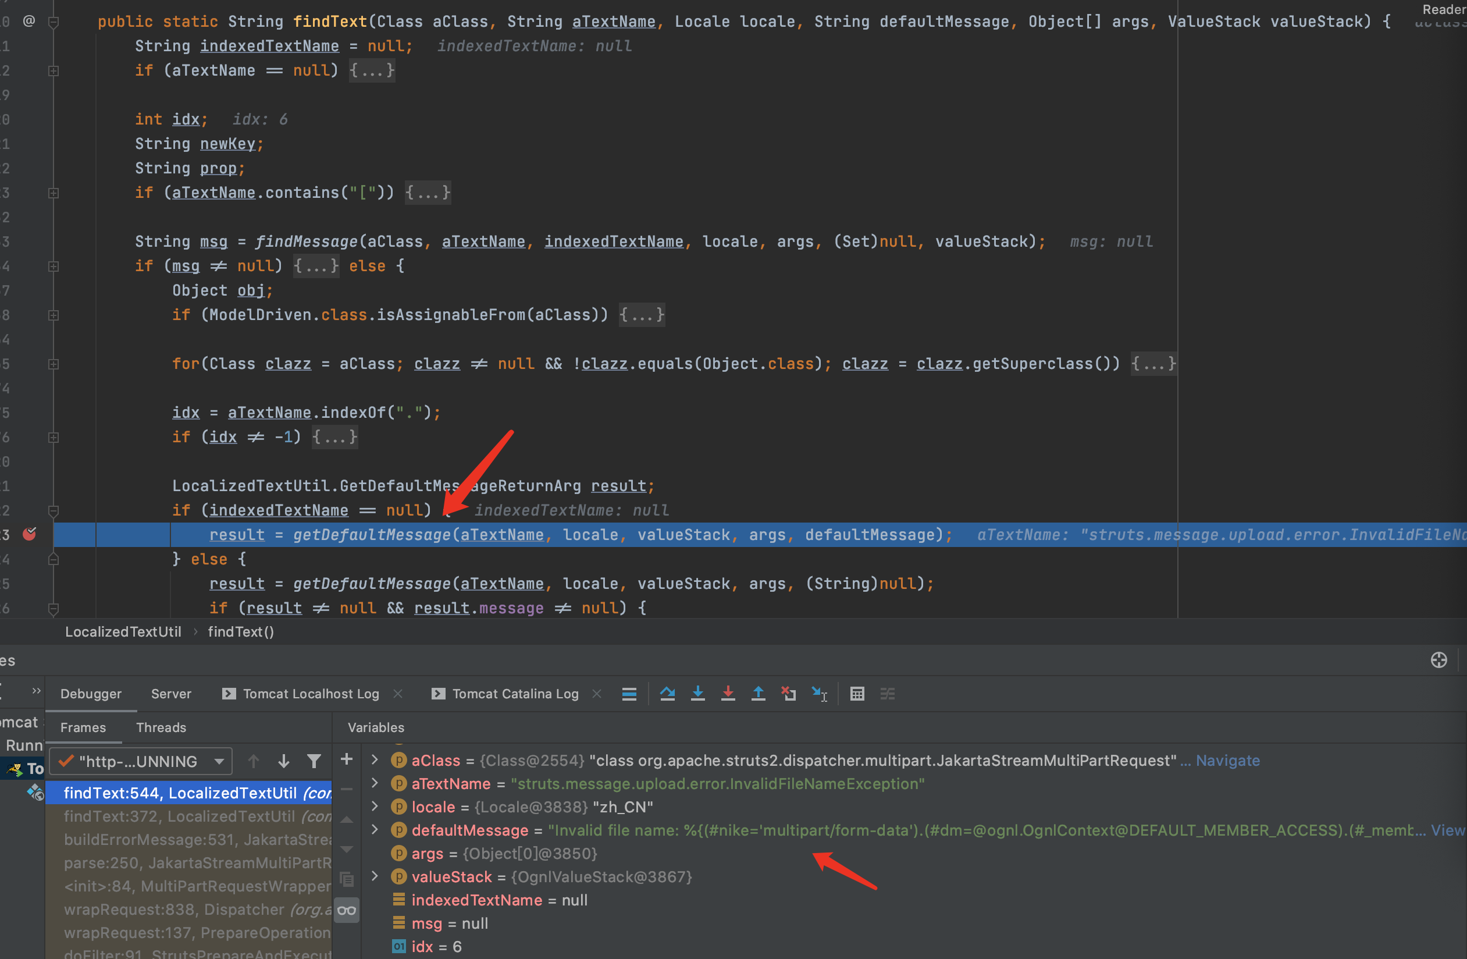Click the override gutter @ icon on findText
Image resolution: width=1467 pixels, height=959 pixels.
pyautogui.click(x=29, y=22)
